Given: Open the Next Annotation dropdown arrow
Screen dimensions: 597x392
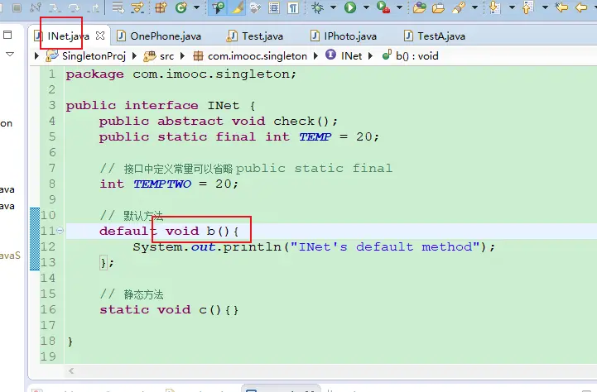Looking at the screenshot, I should tap(512, 7).
